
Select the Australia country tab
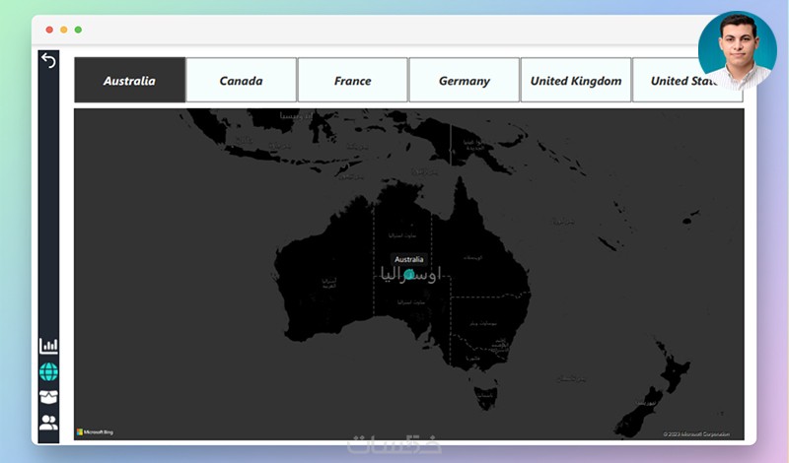[130, 80]
